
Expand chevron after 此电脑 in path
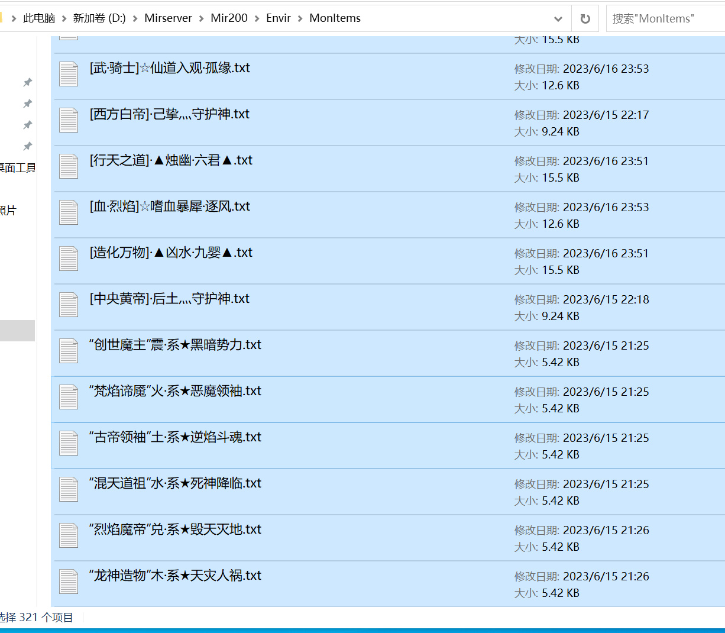point(64,18)
